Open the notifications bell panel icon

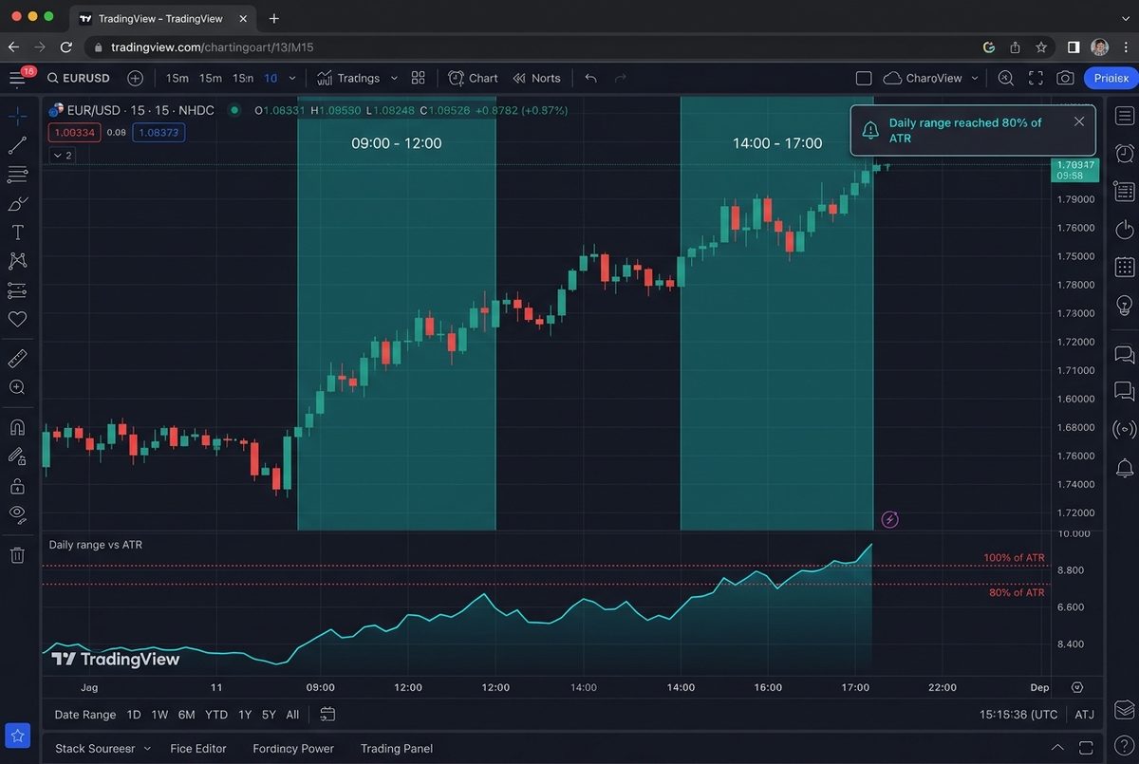(1125, 467)
